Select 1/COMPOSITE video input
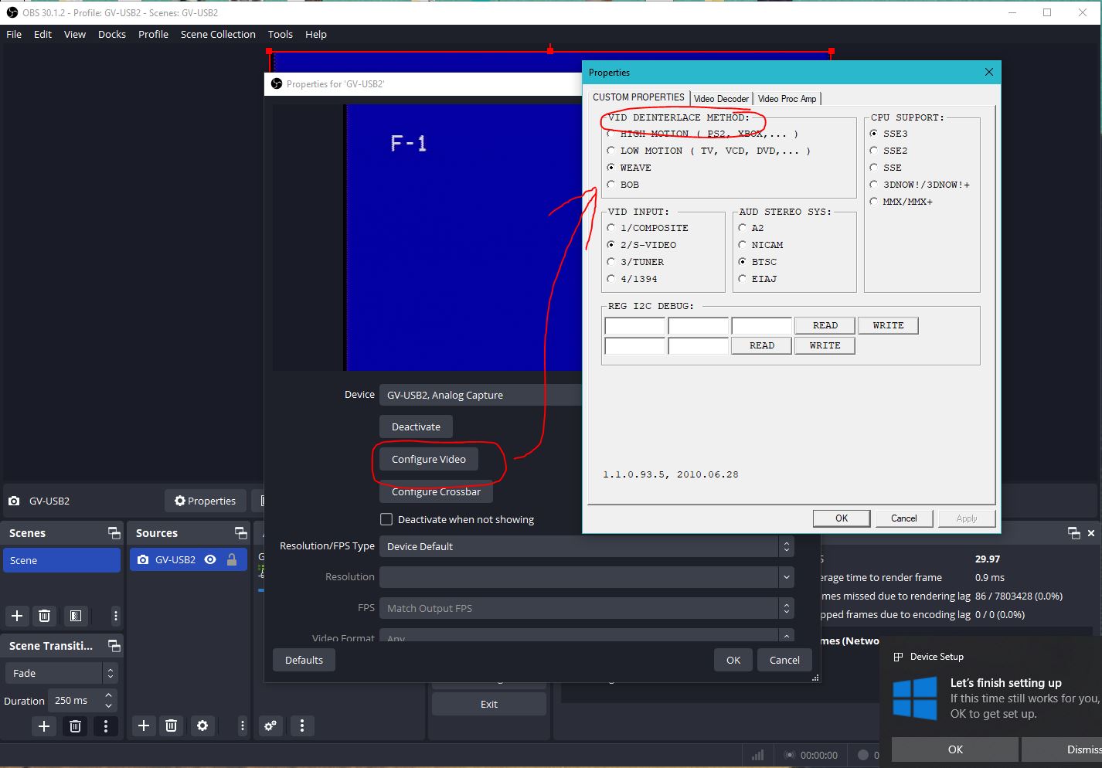This screenshot has height=768, width=1102. (x=611, y=228)
